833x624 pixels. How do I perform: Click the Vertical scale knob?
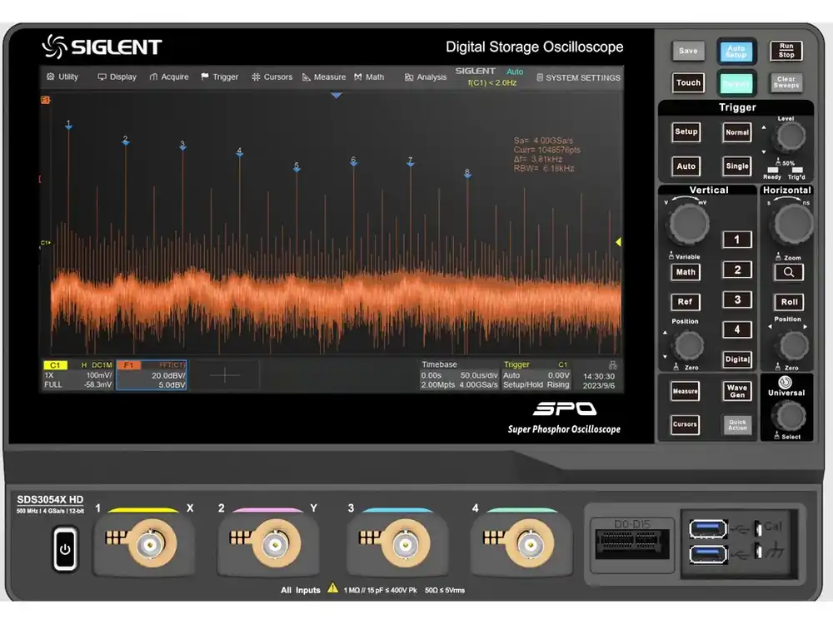tap(689, 223)
